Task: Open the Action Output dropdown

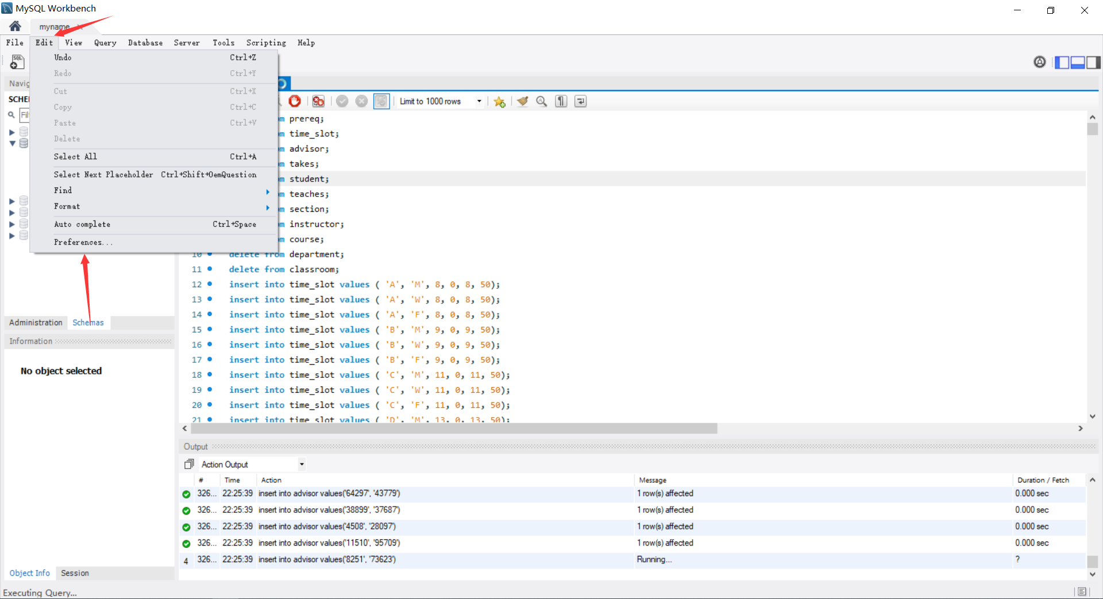Action: 301,464
